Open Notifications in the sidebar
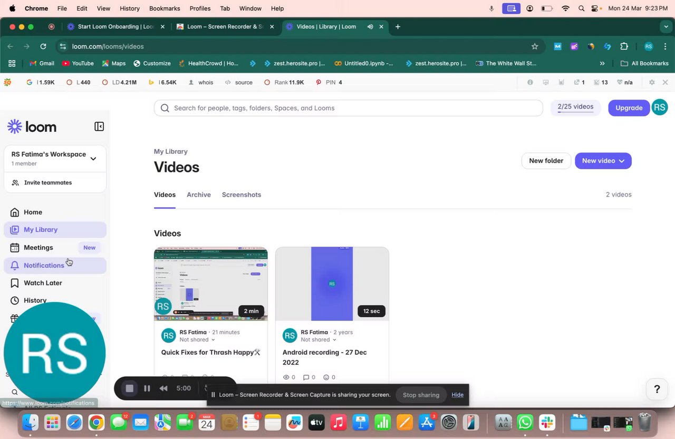This screenshot has height=439, width=675. tap(55, 265)
